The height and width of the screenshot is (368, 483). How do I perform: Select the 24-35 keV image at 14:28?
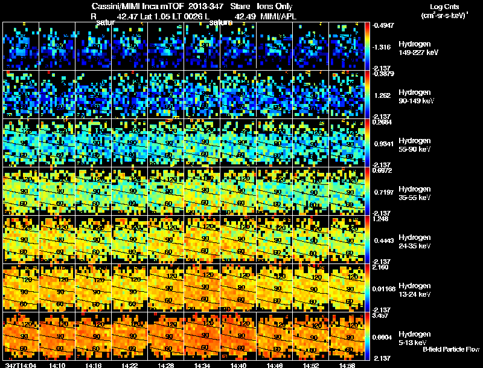point(166,239)
